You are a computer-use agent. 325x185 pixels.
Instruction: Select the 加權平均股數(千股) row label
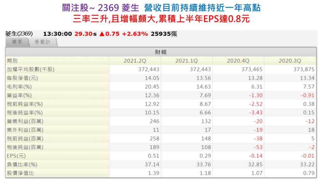coord(30,69)
